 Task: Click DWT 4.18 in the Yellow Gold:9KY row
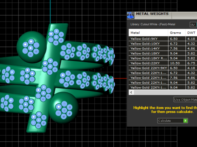click(191, 39)
